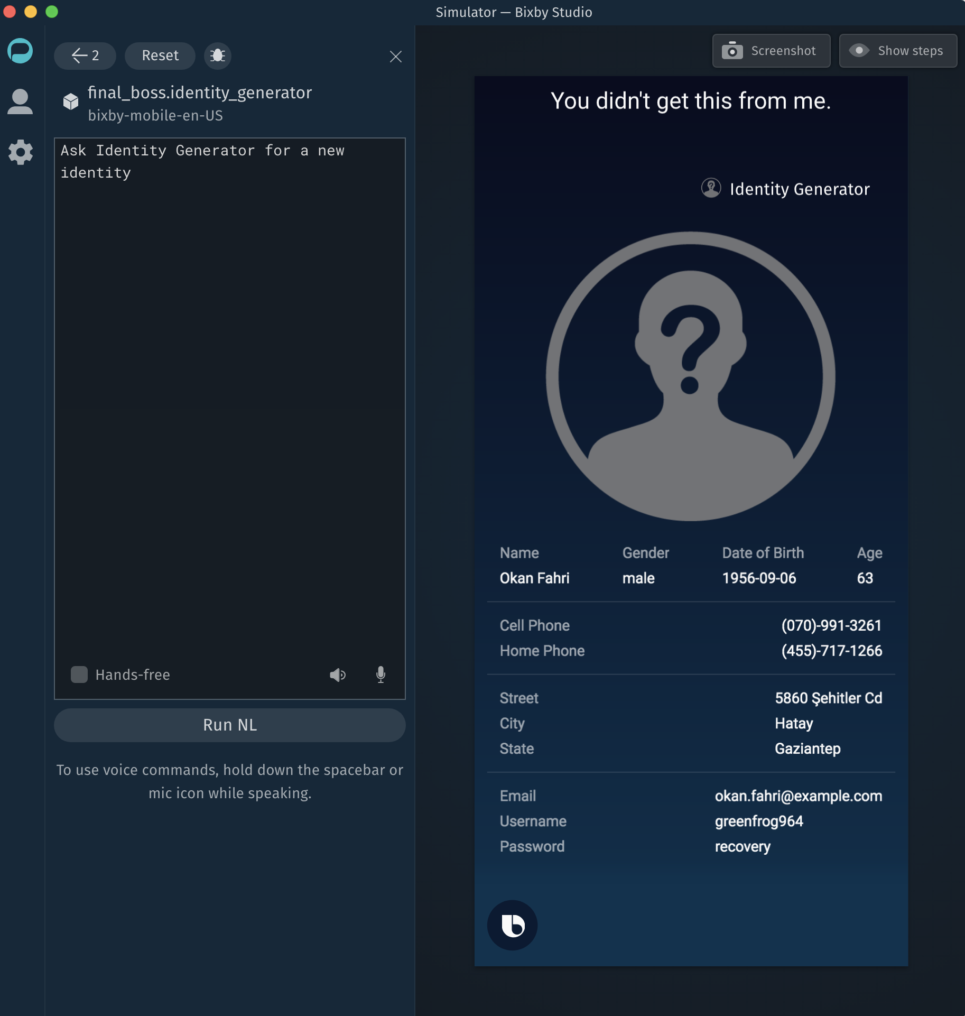Take a Screenshot of the simulator
The image size is (965, 1016).
771,51
